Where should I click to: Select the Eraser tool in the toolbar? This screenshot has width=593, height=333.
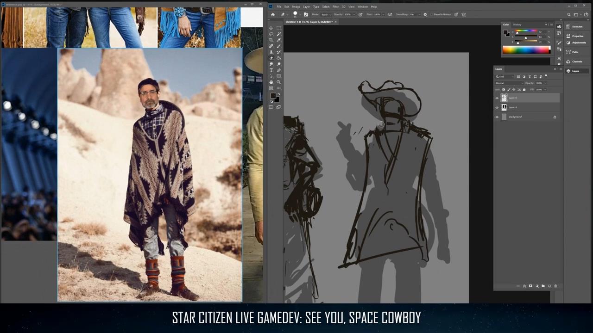coord(271,58)
